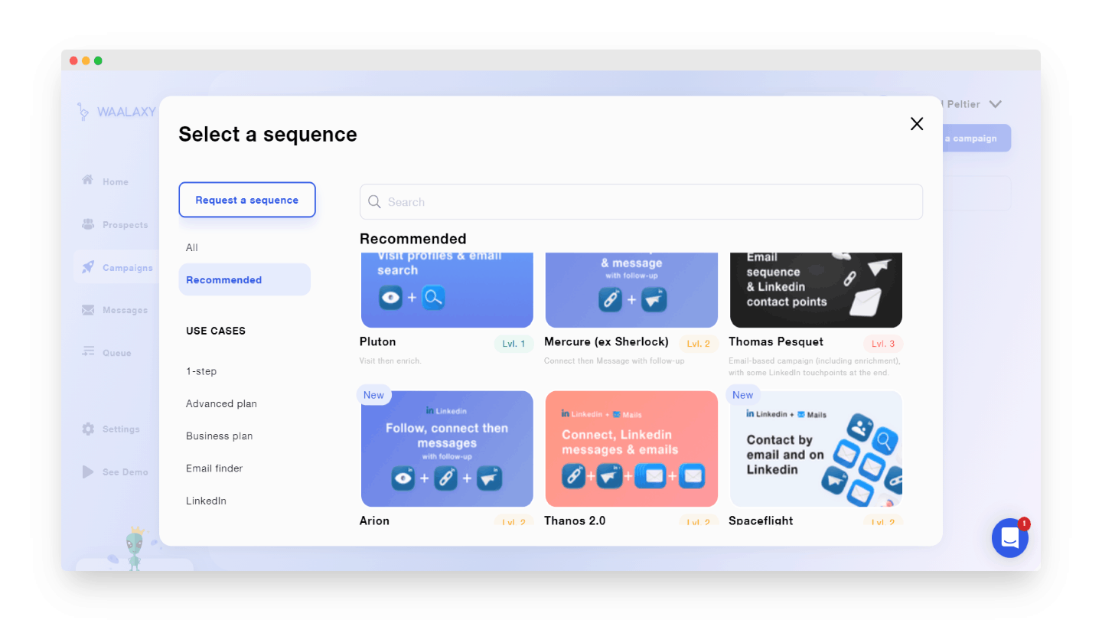Click the link connect icon on Arion card
This screenshot has width=1102, height=620.
click(445, 478)
